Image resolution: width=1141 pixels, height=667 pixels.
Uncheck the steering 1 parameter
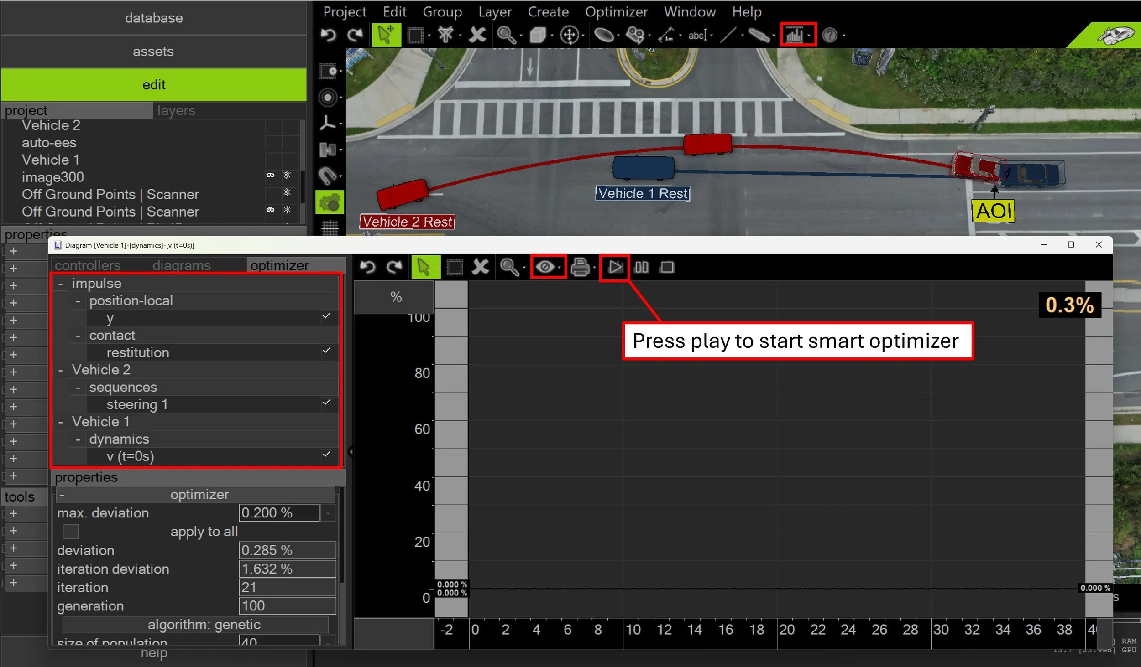click(x=326, y=403)
